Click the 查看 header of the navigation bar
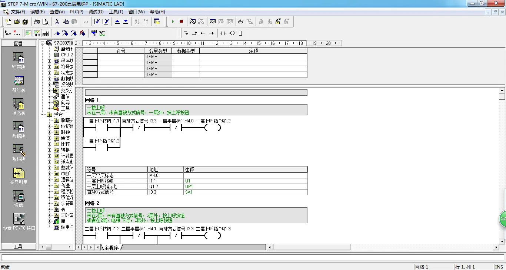 point(18,43)
